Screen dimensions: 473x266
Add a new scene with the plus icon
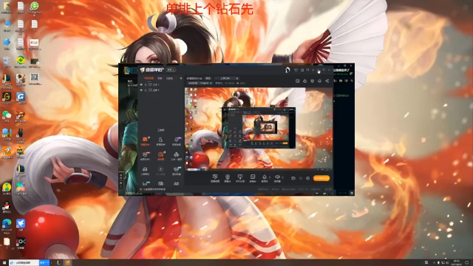[181, 78]
